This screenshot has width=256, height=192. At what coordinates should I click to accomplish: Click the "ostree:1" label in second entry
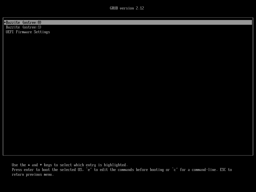32,27
